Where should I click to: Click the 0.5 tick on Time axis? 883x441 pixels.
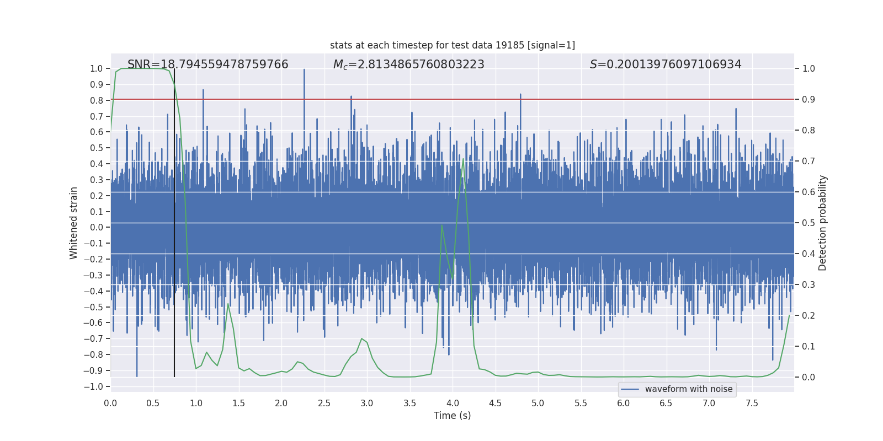pyautogui.click(x=153, y=403)
